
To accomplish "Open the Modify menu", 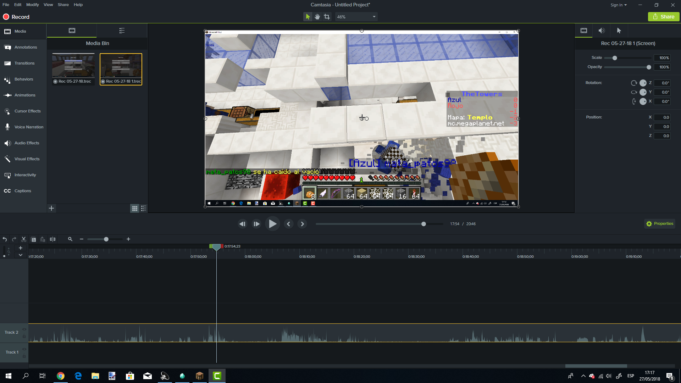I will pyautogui.click(x=32, y=5).
